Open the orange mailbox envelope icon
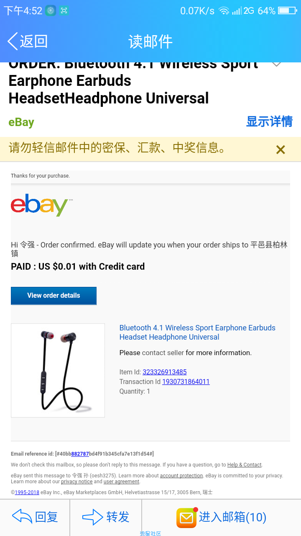 tap(186, 518)
